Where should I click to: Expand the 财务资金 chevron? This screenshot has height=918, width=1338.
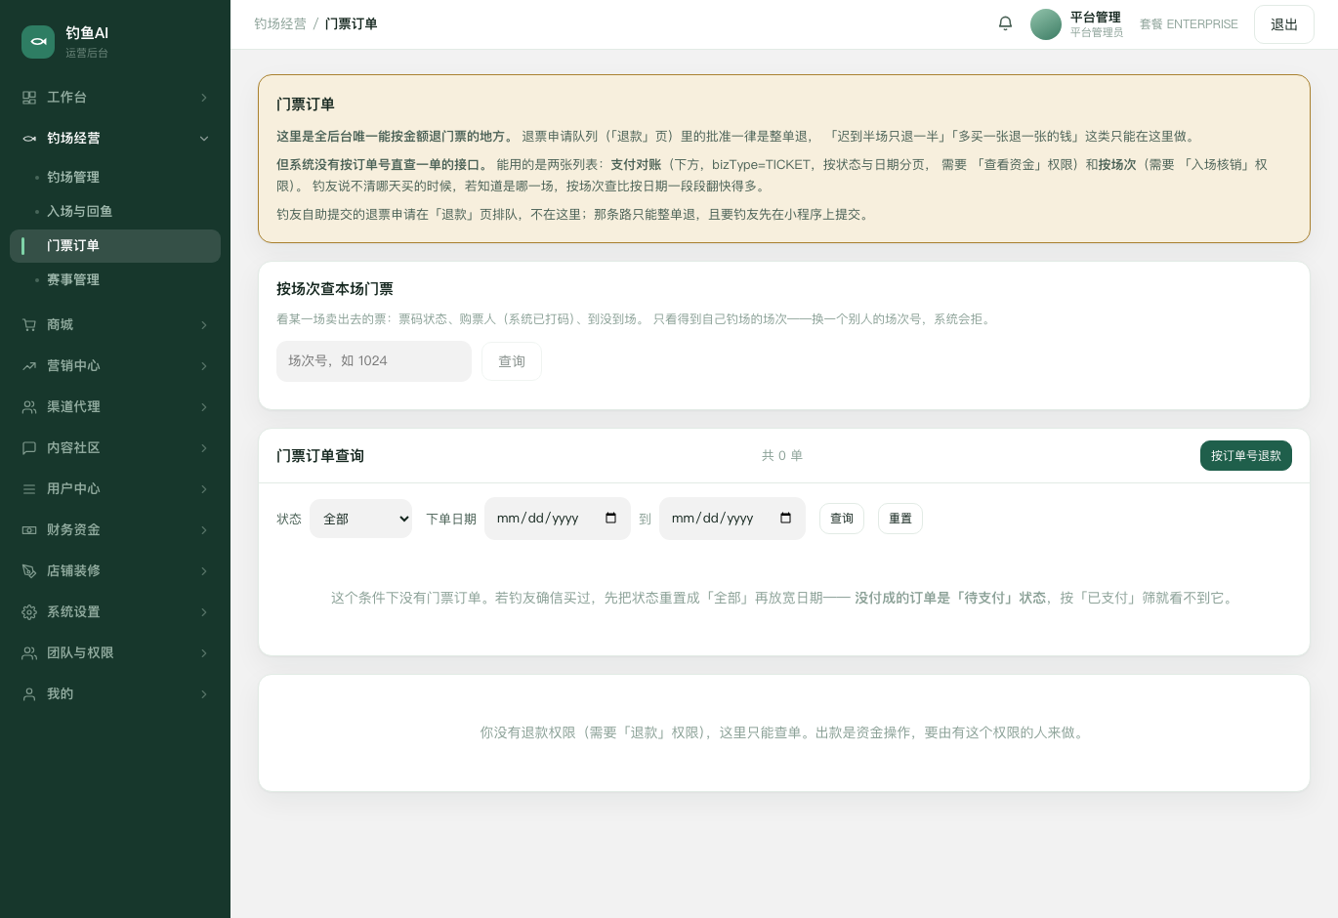click(204, 530)
